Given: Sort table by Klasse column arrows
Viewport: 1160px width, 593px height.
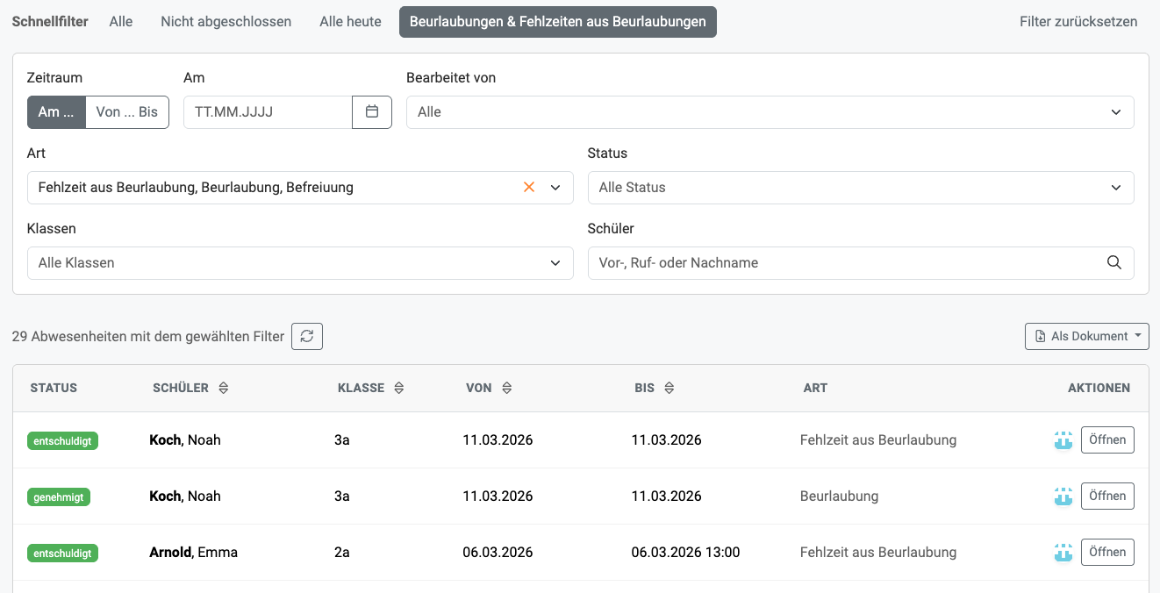Looking at the screenshot, I should (399, 388).
